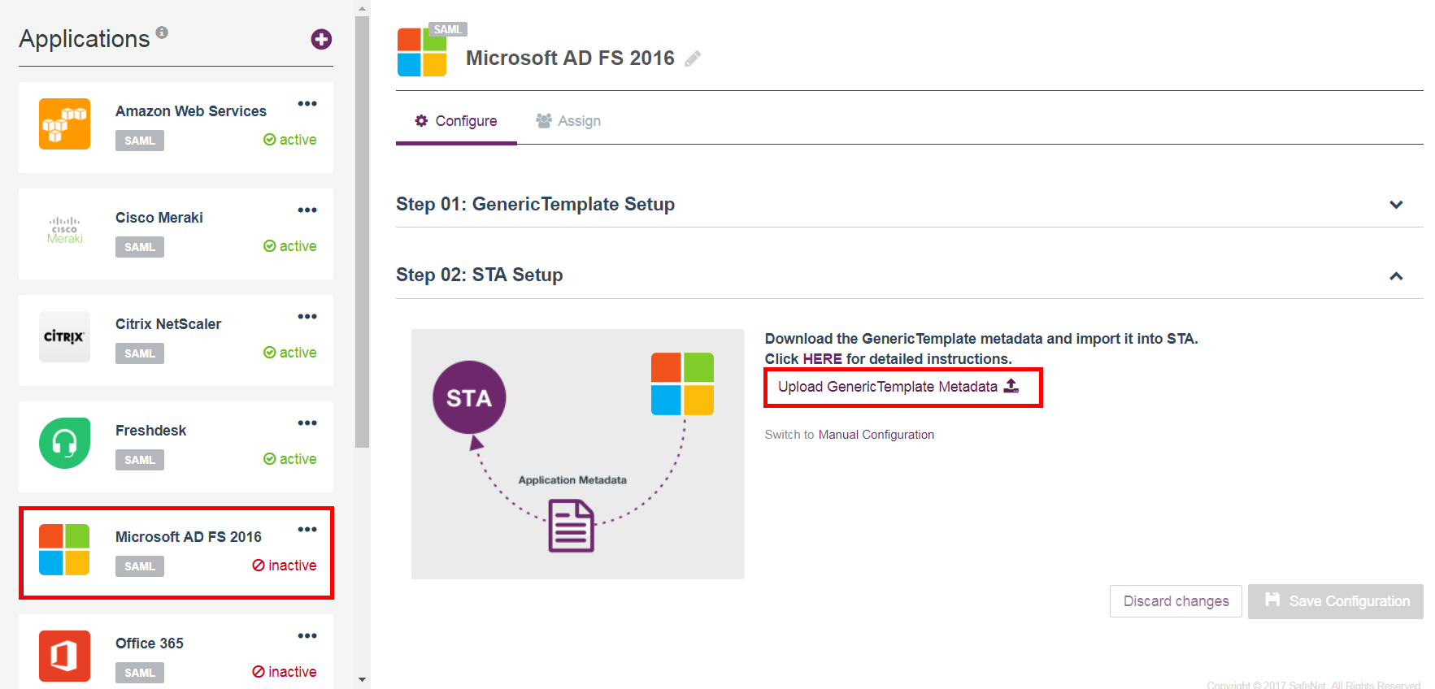The width and height of the screenshot is (1435, 689).
Task: Click Office 365 inactive status
Action: pos(285,672)
